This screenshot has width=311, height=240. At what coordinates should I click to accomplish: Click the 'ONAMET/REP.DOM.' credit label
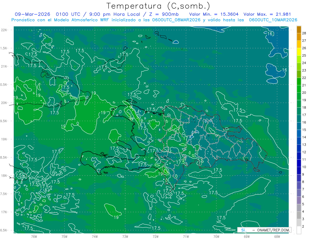coord(274,230)
